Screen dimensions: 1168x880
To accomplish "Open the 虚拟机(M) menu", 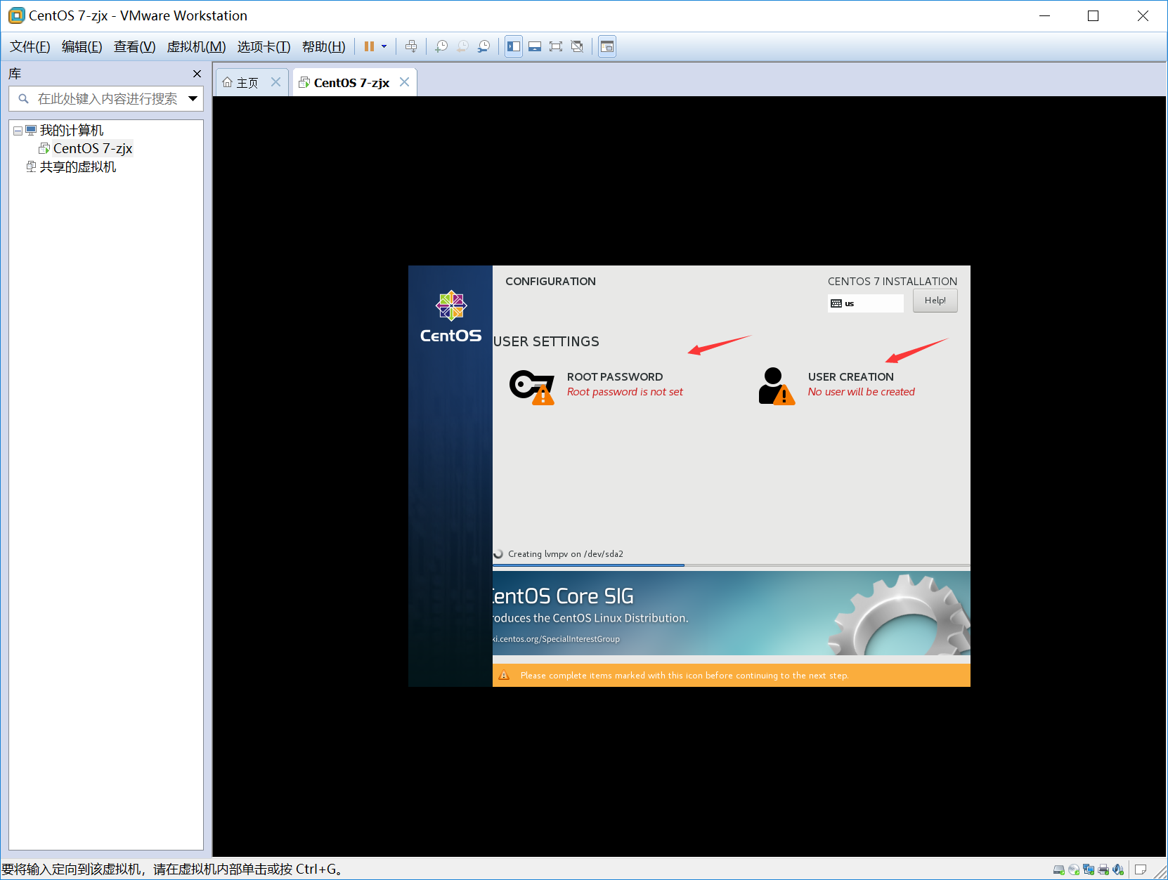I will coord(196,46).
